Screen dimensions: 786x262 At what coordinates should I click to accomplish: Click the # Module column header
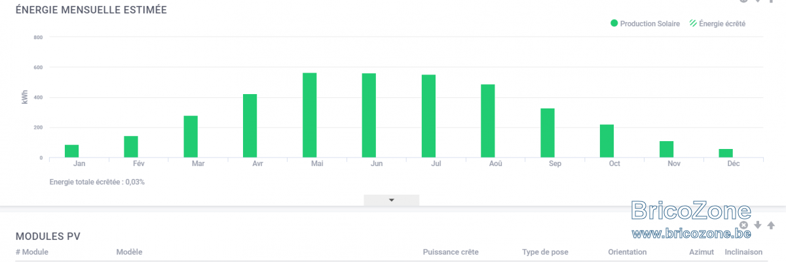pos(31,252)
